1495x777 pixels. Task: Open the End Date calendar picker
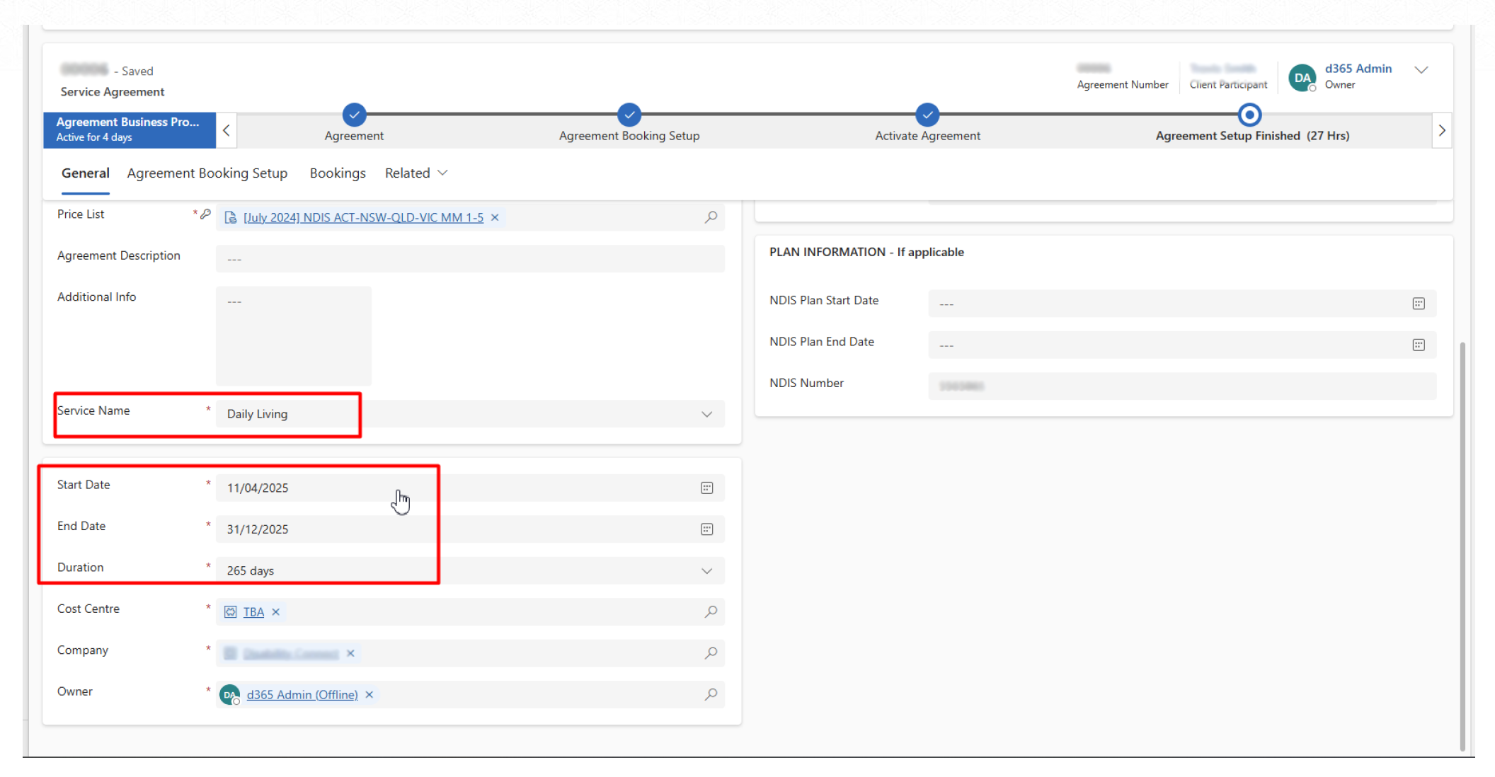[706, 529]
